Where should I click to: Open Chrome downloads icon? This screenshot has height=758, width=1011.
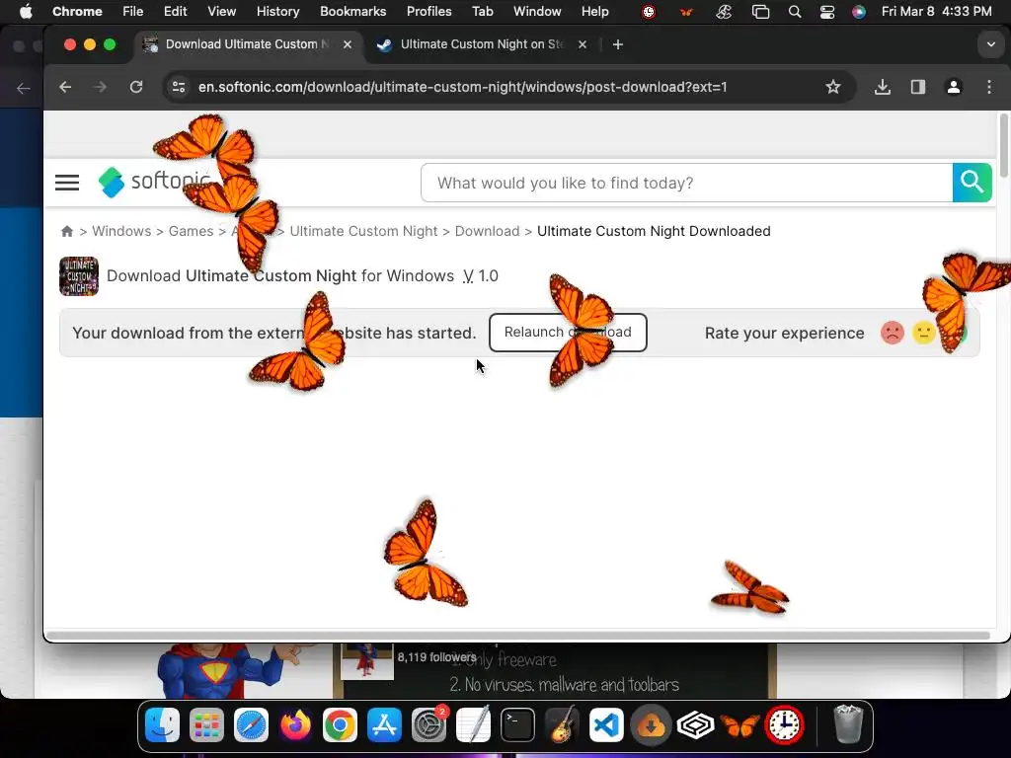[882, 87]
